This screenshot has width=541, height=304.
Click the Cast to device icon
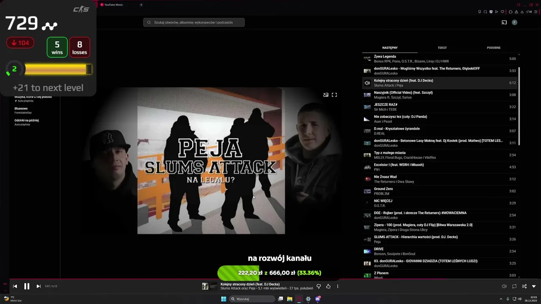(504, 22)
